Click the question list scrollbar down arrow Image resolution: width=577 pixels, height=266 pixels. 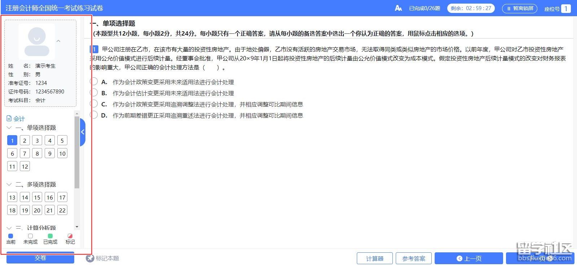(x=77, y=227)
